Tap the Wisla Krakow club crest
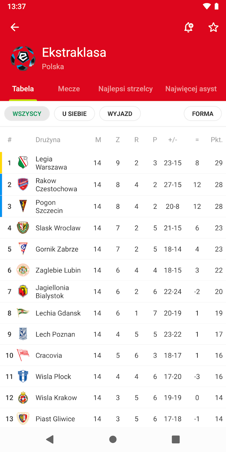Image resolution: width=226 pixels, height=452 pixels. point(23,398)
